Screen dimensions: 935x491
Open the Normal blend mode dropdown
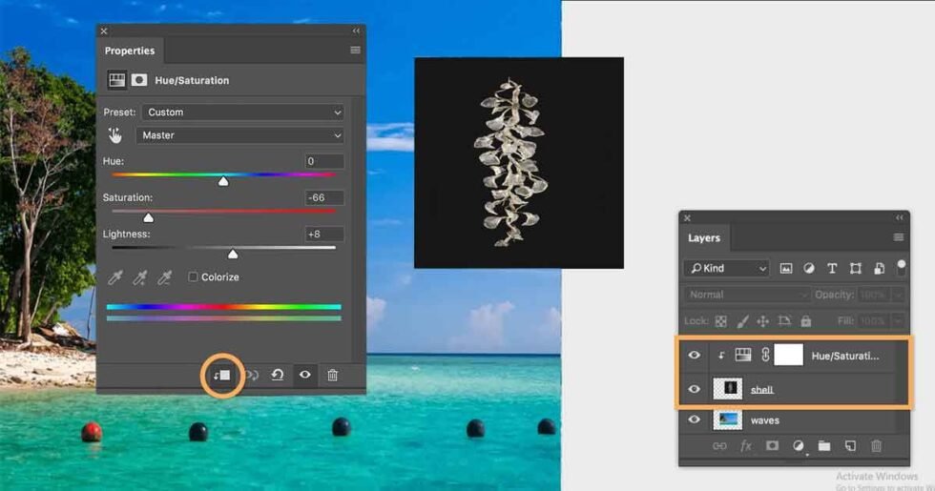point(747,295)
